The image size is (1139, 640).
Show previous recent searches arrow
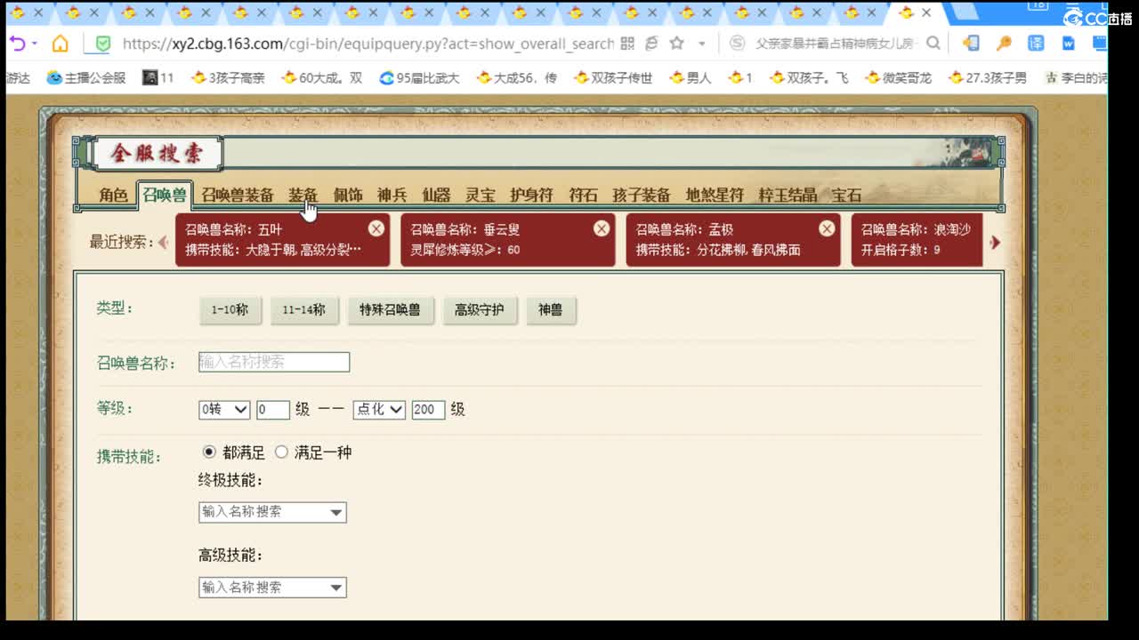coord(164,242)
